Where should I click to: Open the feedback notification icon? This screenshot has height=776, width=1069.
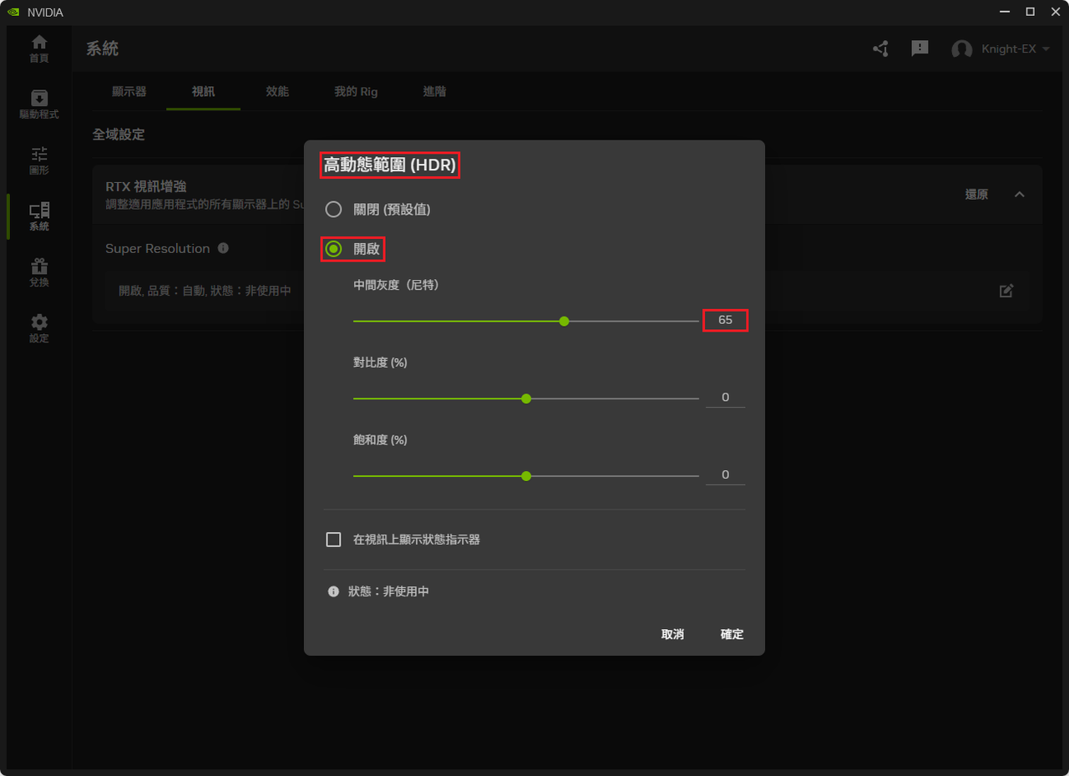coord(920,48)
